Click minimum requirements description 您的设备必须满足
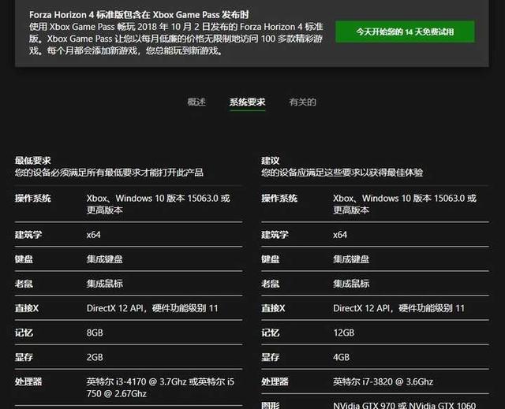The height and width of the screenshot is (409, 505). (109, 173)
